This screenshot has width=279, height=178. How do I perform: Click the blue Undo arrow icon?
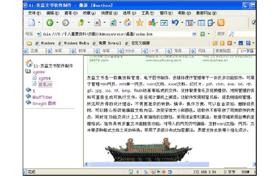[x=175, y=23]
